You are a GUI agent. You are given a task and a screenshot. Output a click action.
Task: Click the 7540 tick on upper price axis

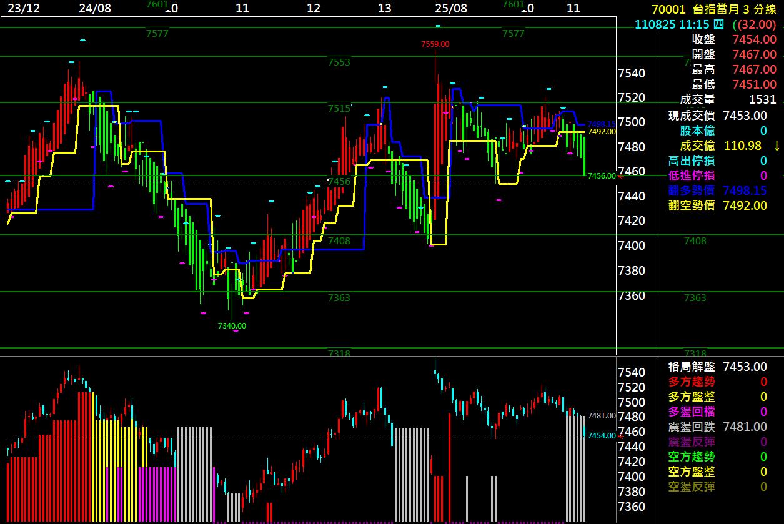632,73
